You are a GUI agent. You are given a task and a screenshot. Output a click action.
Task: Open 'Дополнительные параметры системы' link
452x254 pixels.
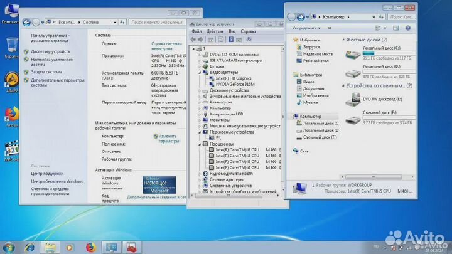coord(57,82)
